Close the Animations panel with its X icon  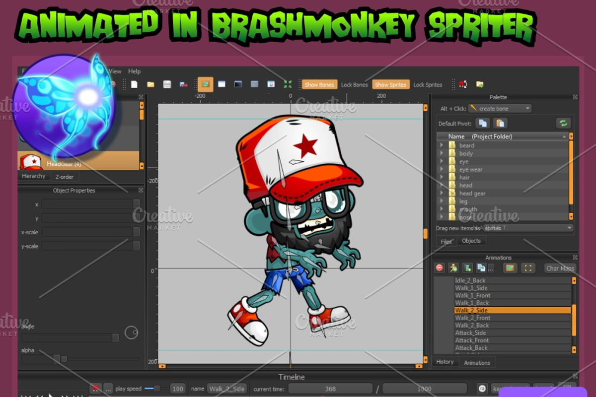click(x=575, y=258)
